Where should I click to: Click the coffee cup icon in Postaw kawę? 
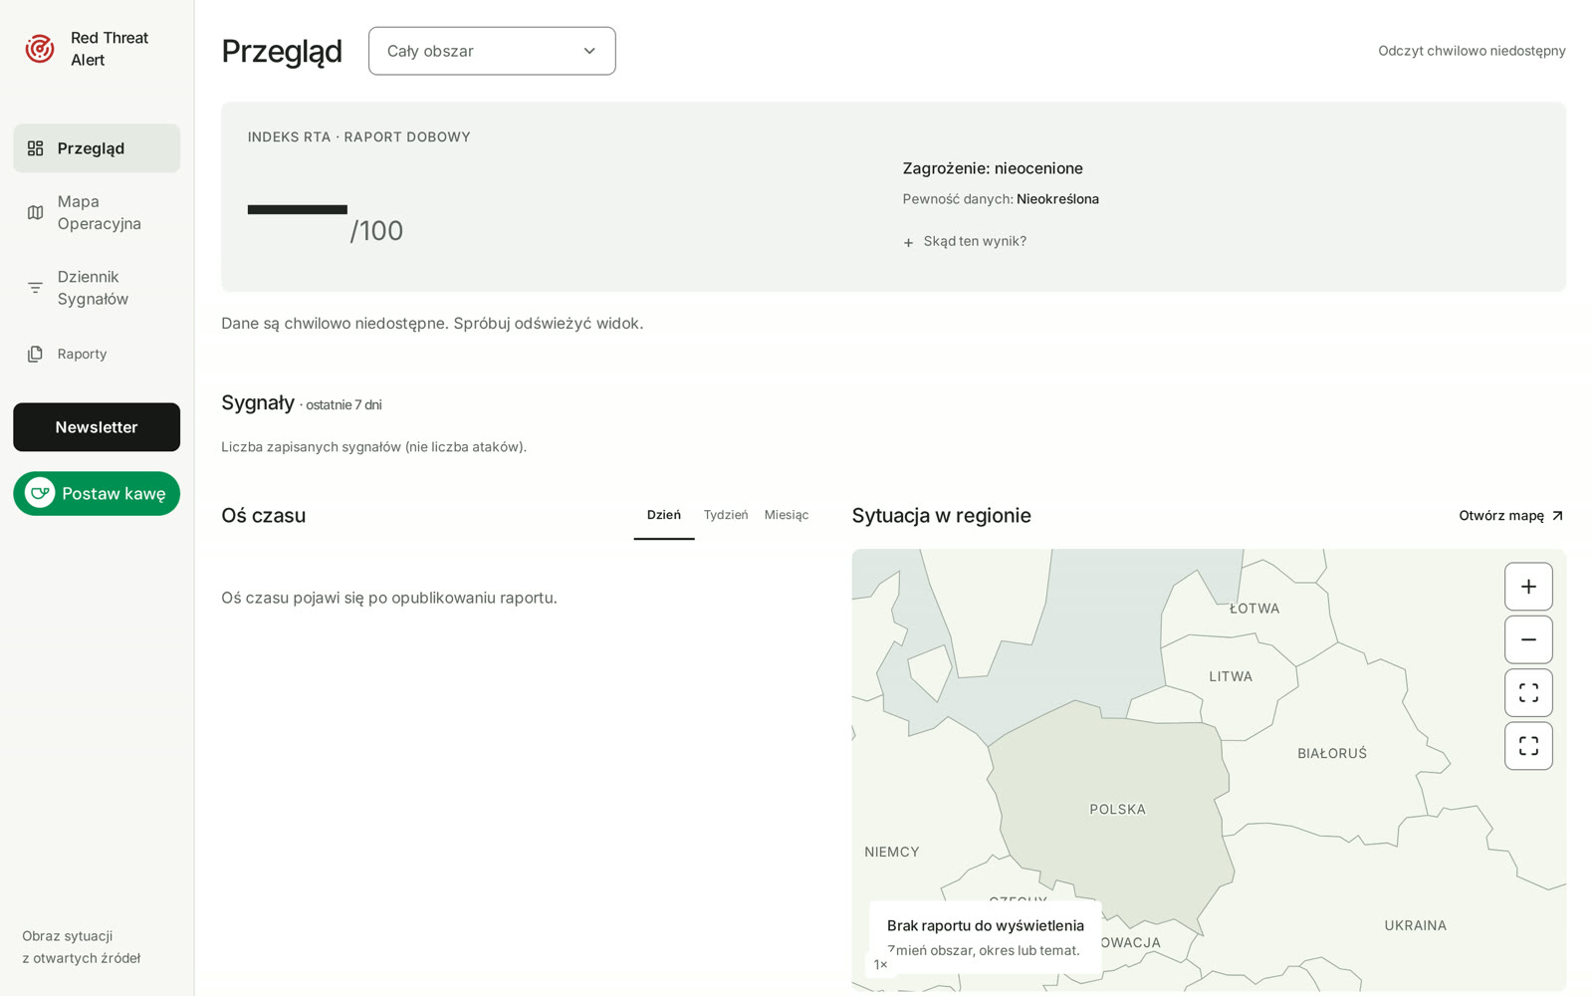coord(40,493)
